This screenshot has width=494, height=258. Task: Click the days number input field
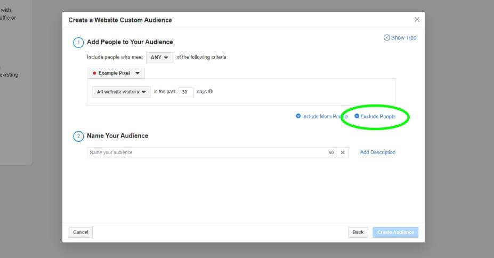[x=185, y=92]
